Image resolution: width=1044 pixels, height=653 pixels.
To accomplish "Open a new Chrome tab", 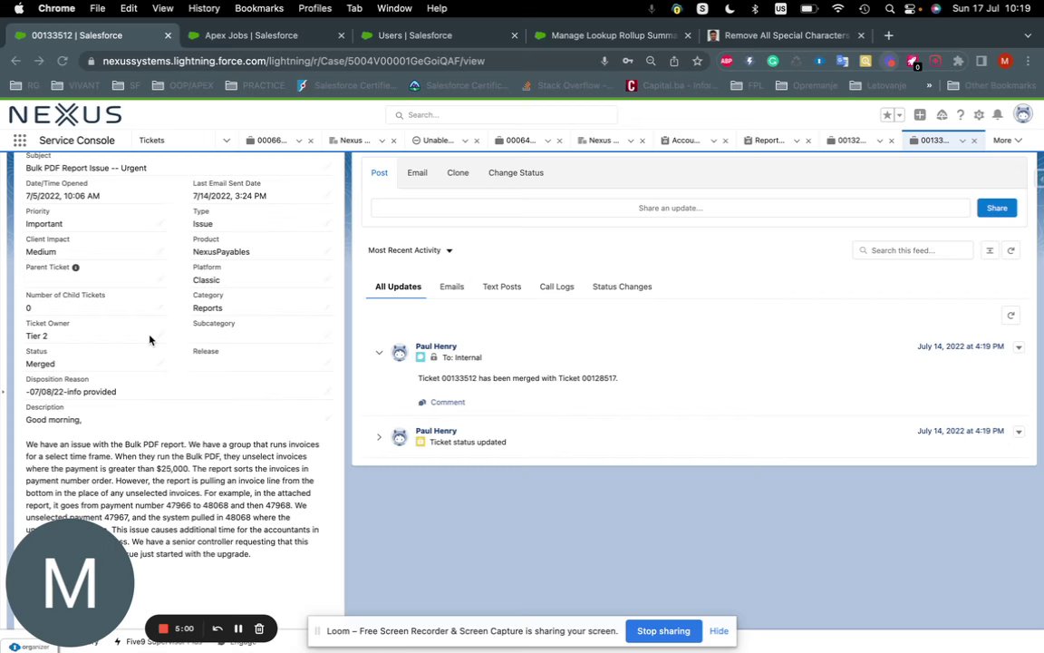I will [x=888, y=35].
